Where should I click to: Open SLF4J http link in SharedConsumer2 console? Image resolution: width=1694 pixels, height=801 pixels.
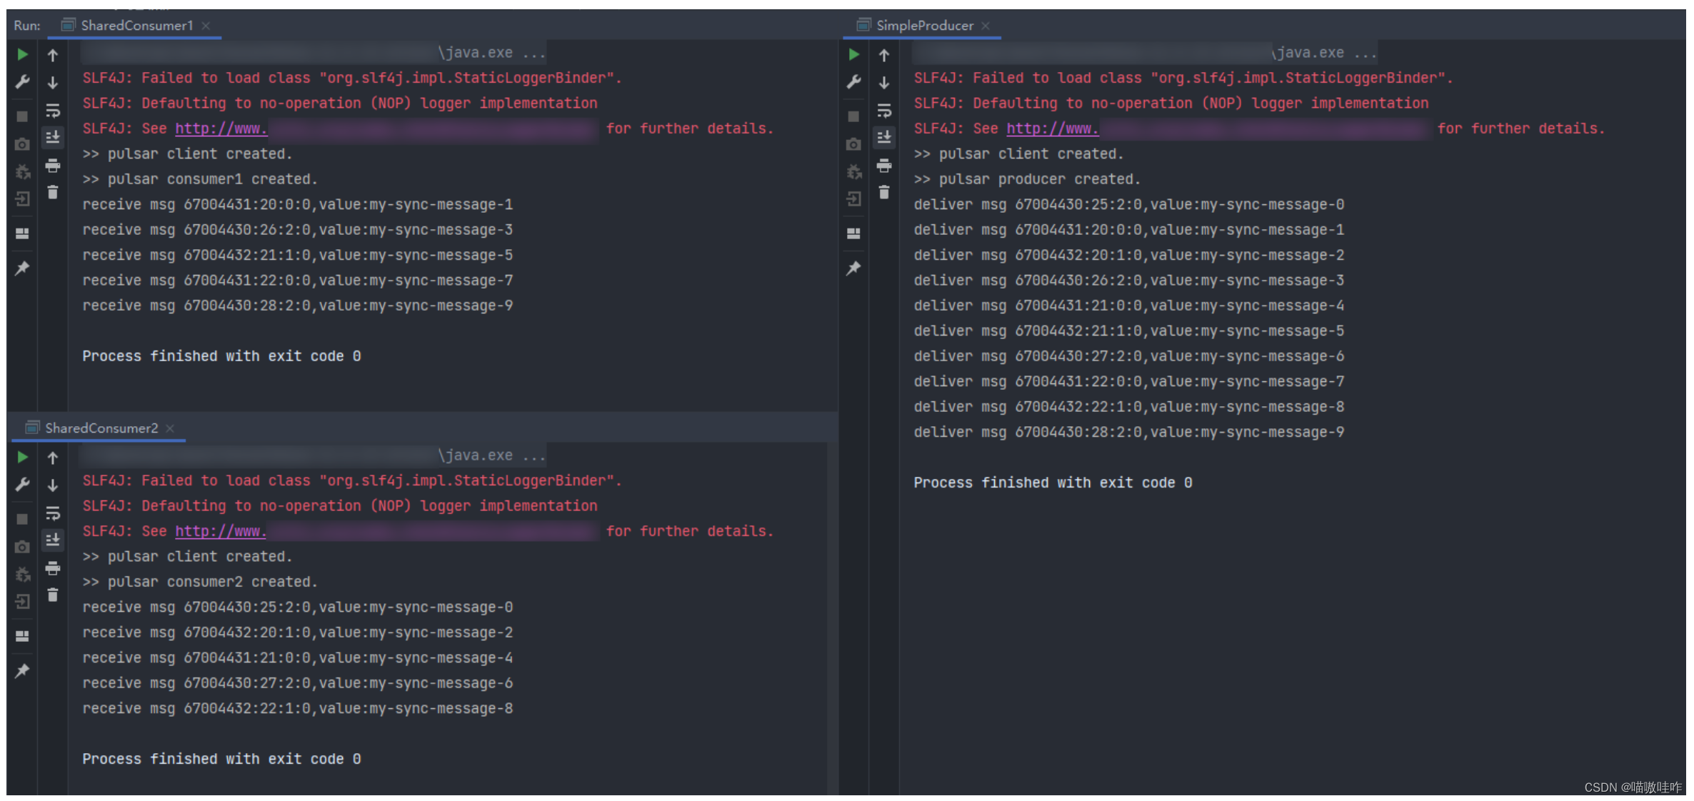pyautogui.click(x=221, y=531)
